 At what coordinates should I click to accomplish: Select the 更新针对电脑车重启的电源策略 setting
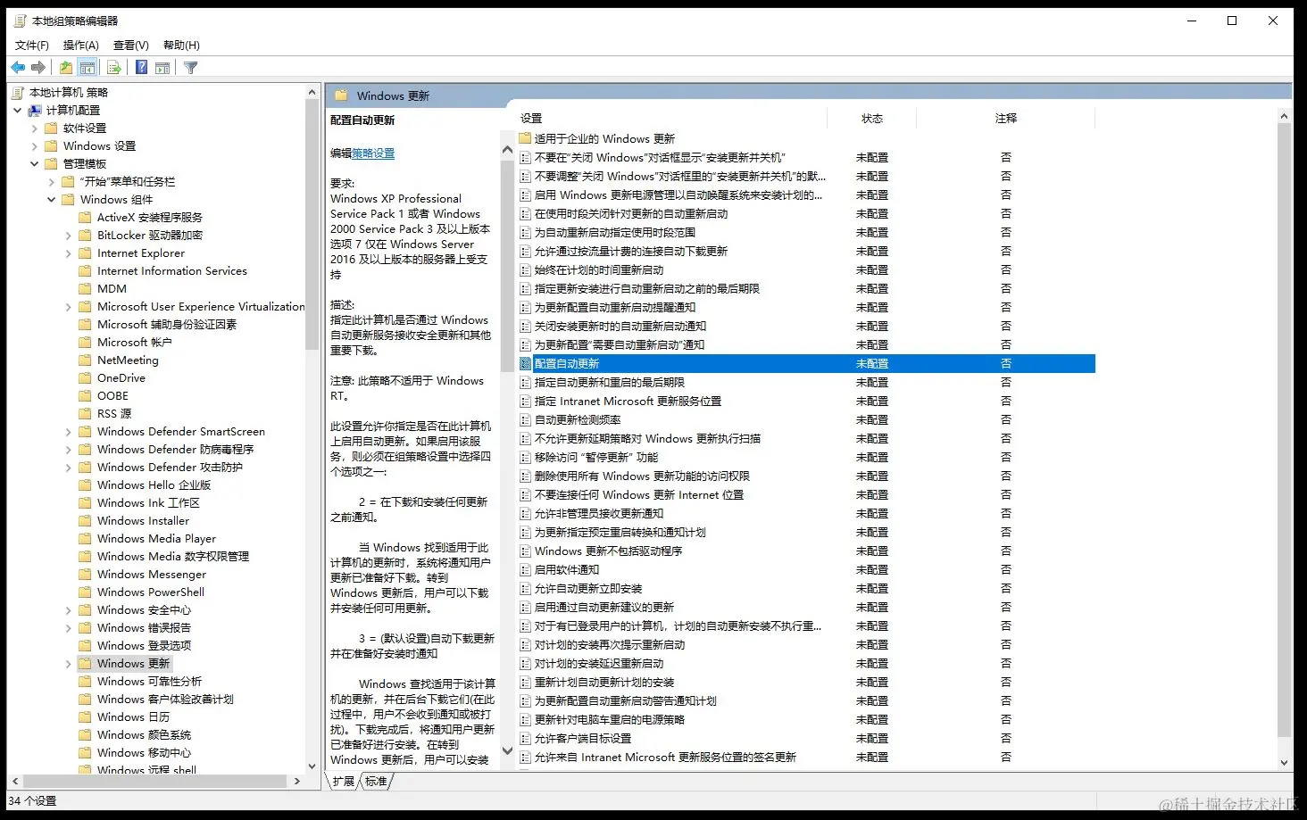pos(609,719)
